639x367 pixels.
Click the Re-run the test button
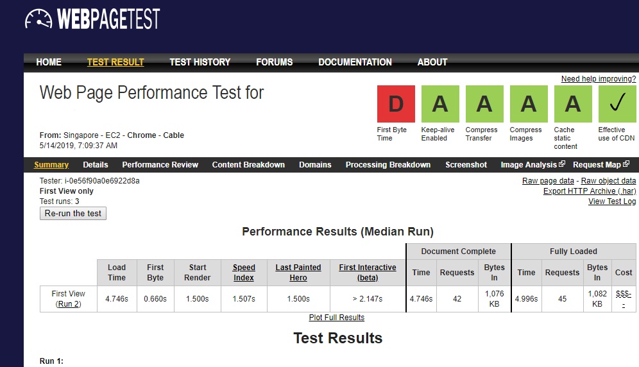[x=73, y=213]
